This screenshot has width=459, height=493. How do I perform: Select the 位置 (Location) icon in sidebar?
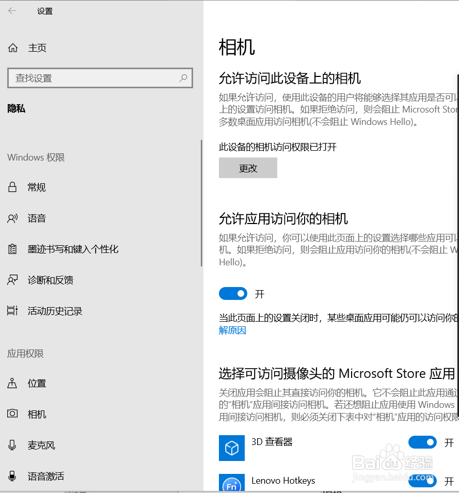[x=12, y=383]
